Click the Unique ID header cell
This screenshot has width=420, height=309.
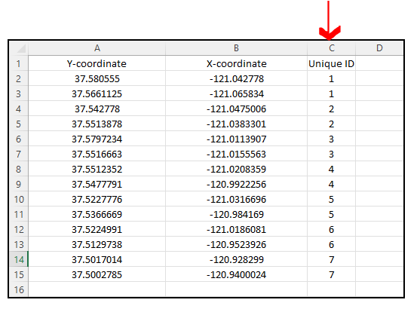[331, 63]
